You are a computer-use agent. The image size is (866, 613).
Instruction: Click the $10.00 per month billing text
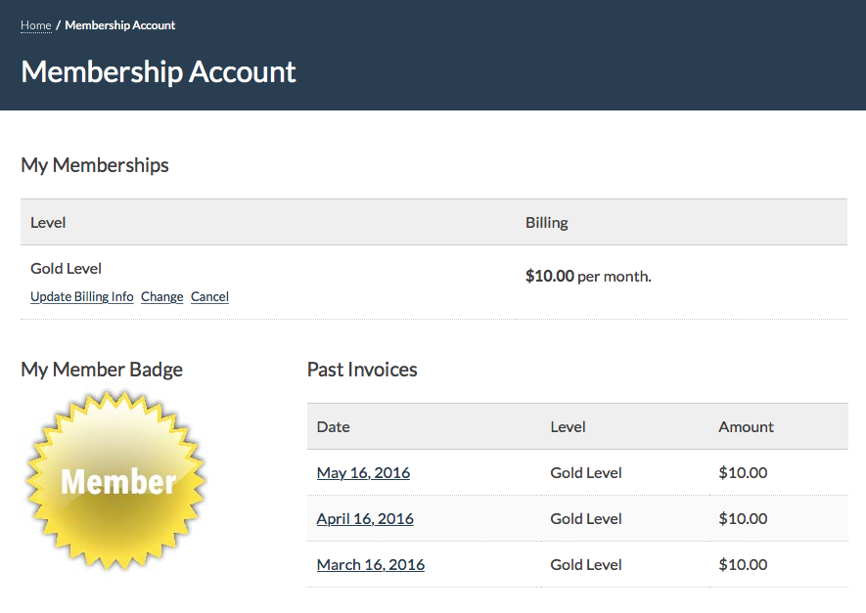(587, 277)
